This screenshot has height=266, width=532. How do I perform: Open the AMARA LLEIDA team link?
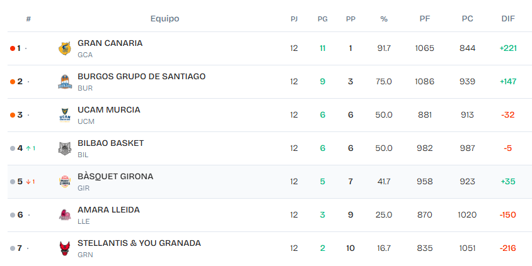point(108,210)
